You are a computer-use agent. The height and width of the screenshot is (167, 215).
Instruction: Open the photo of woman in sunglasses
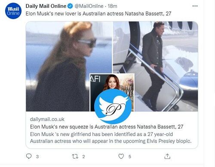69,66
